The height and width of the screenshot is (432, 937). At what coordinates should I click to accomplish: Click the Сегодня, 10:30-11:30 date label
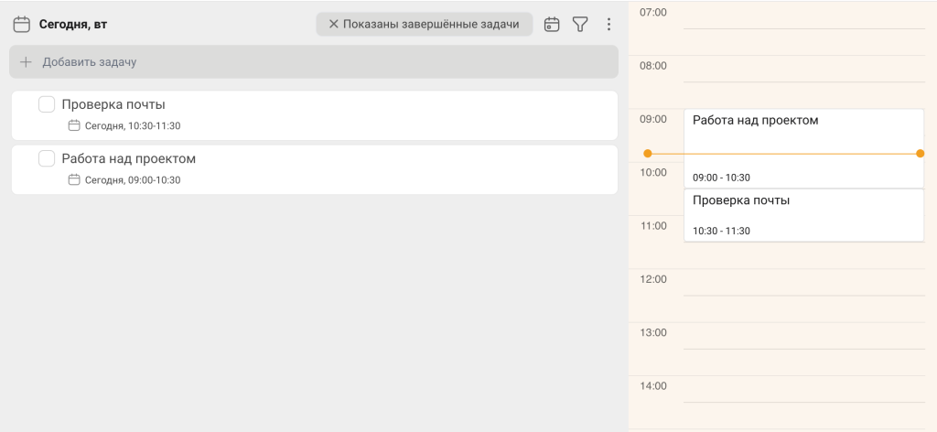(x=133, y=126)
